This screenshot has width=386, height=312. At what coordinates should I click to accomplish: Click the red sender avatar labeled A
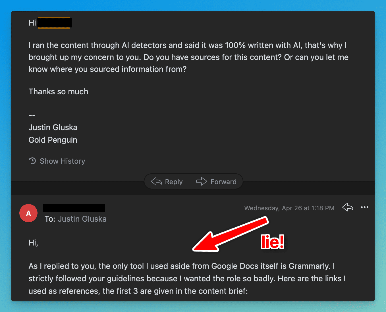tap(28, 213)
